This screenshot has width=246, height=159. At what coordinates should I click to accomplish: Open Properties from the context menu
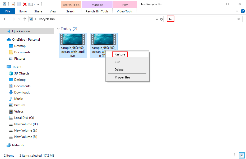pyautogui.click(x=122, y=77)
